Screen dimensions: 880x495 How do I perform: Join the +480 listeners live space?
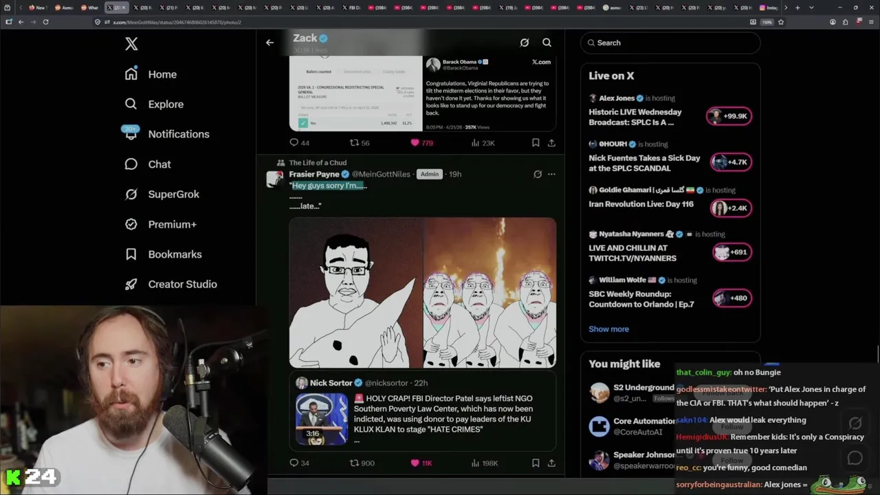tap(732, 298)
